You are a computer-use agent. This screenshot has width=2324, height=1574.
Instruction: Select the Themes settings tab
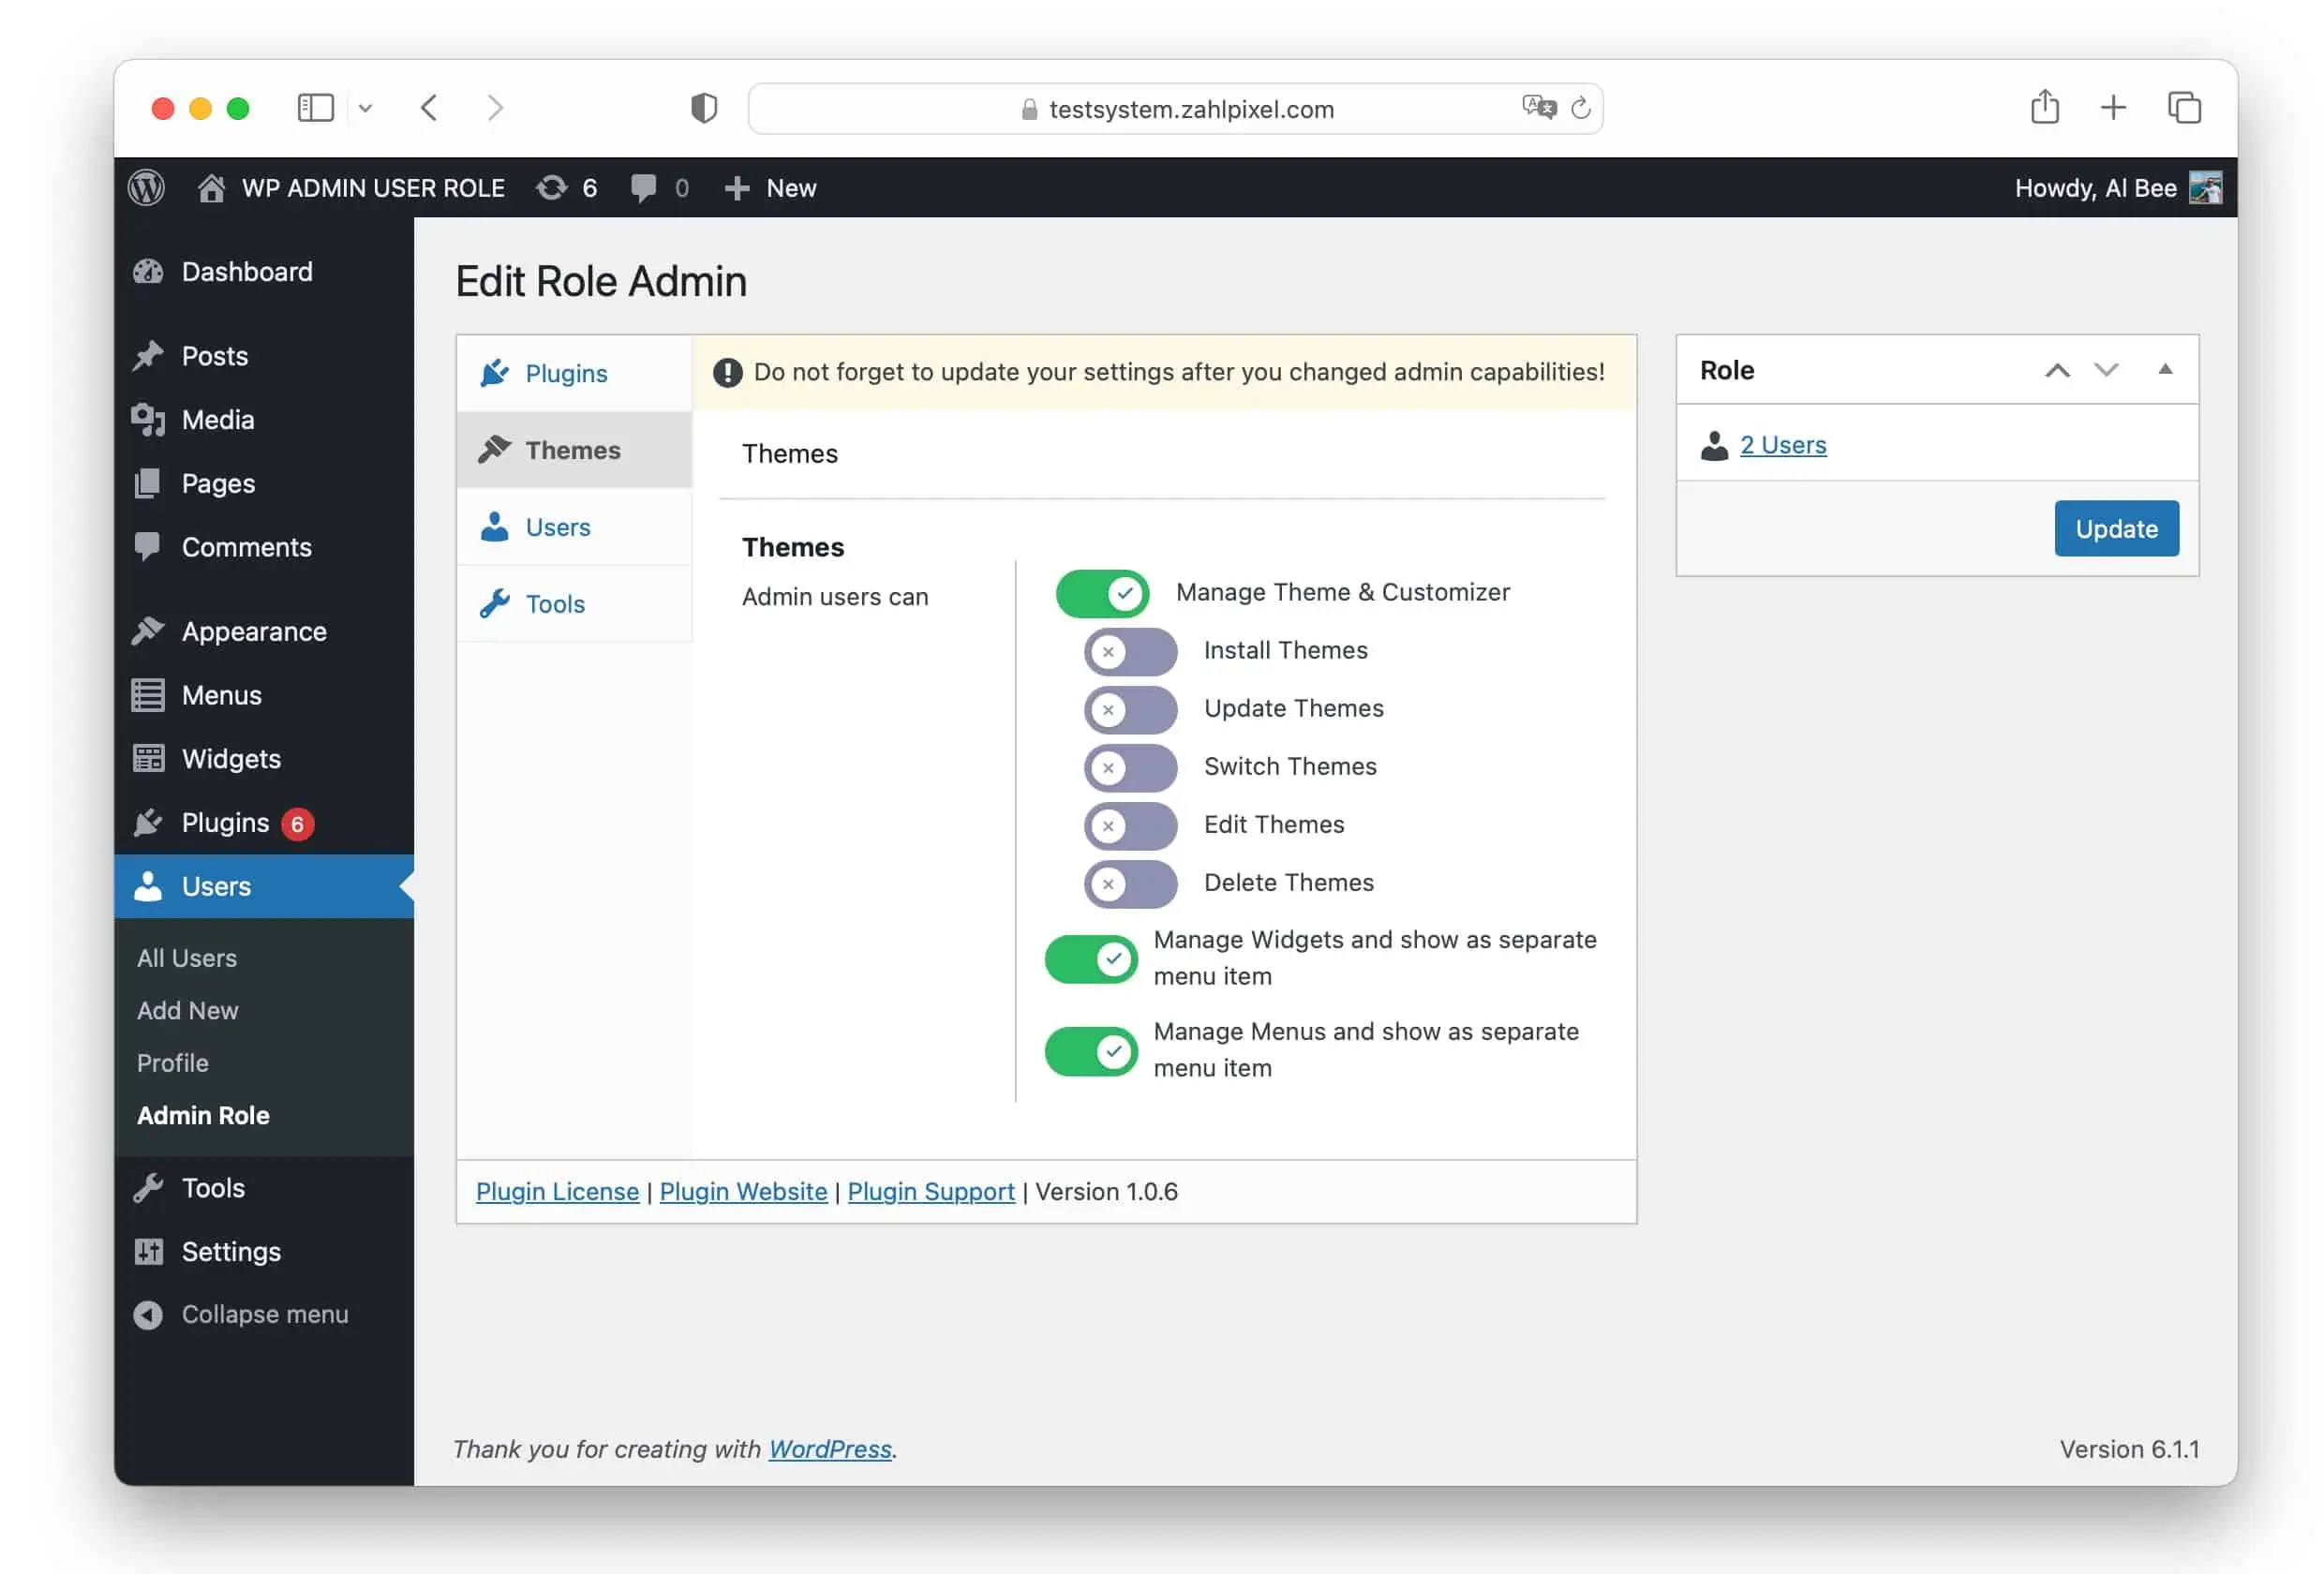(x=574, y=450)
